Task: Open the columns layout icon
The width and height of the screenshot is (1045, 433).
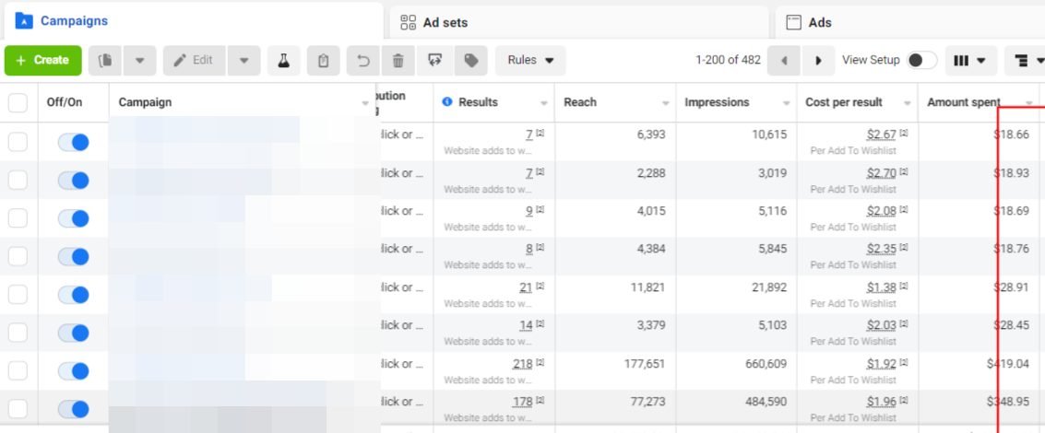Action: [x=970, y=61]
